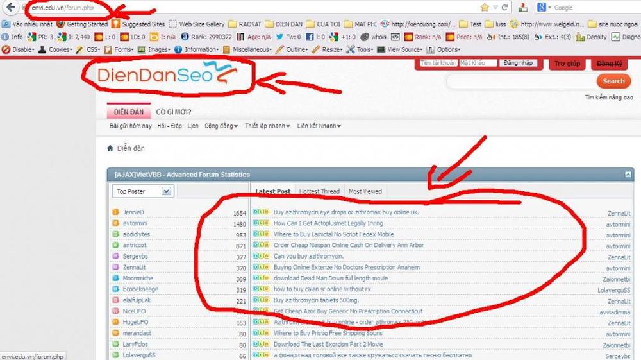Click the browser back arrow button

coord(11,7)
